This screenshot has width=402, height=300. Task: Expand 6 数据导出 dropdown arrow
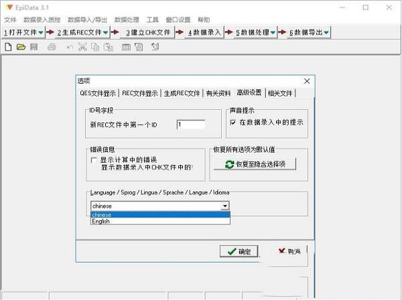tap(326, 33)
